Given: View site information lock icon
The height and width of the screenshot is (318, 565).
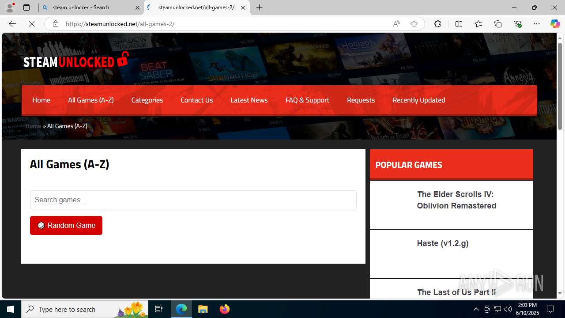Looking at the screenshot, I should [x=56, y=24].
